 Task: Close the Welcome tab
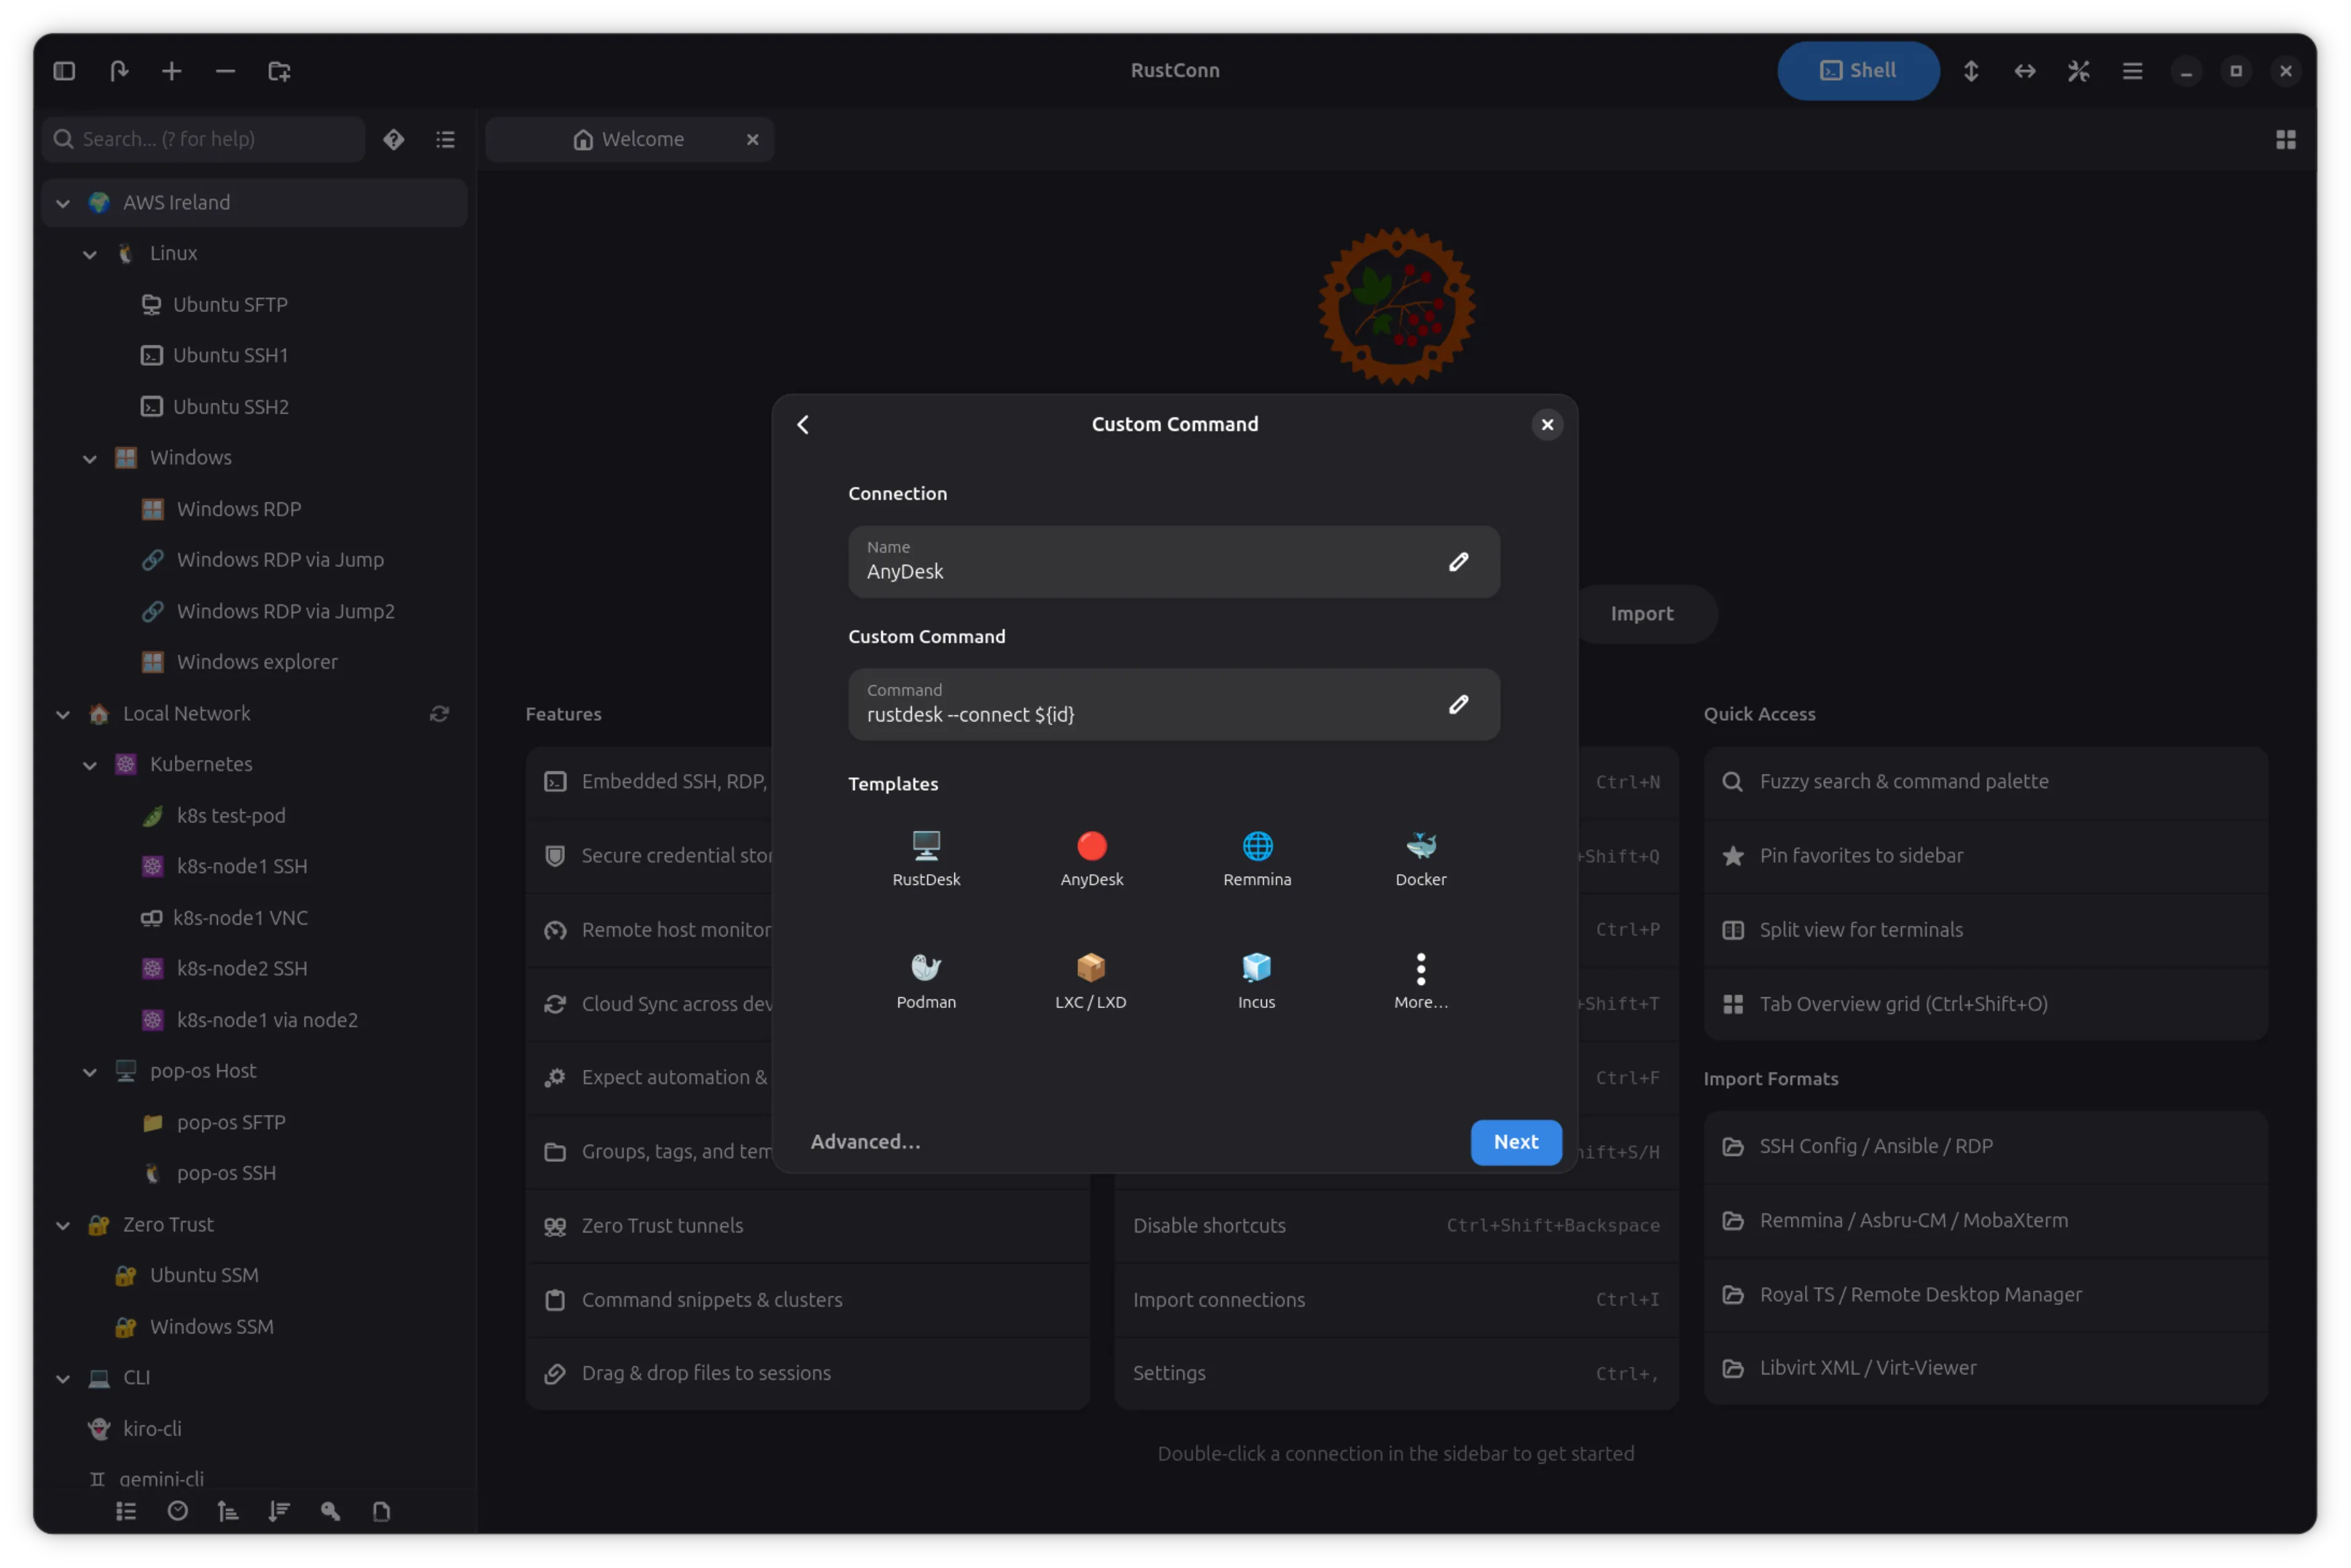(752, 139)
